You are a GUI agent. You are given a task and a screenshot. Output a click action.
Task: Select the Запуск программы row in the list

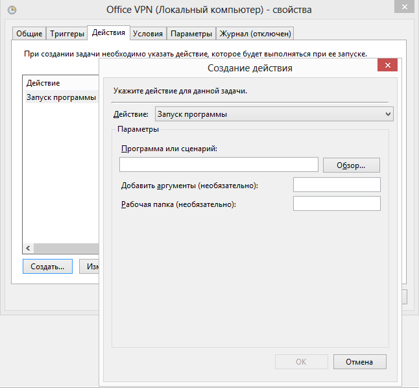point(60,97)
